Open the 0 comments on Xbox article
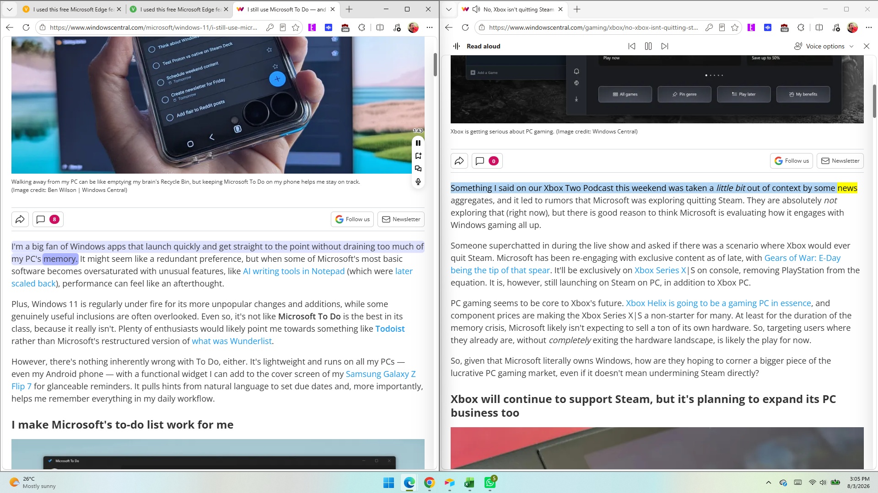 point(486,161)
